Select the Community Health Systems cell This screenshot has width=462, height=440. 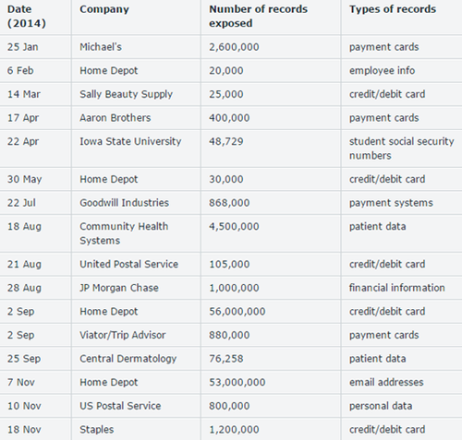[124, 233]
